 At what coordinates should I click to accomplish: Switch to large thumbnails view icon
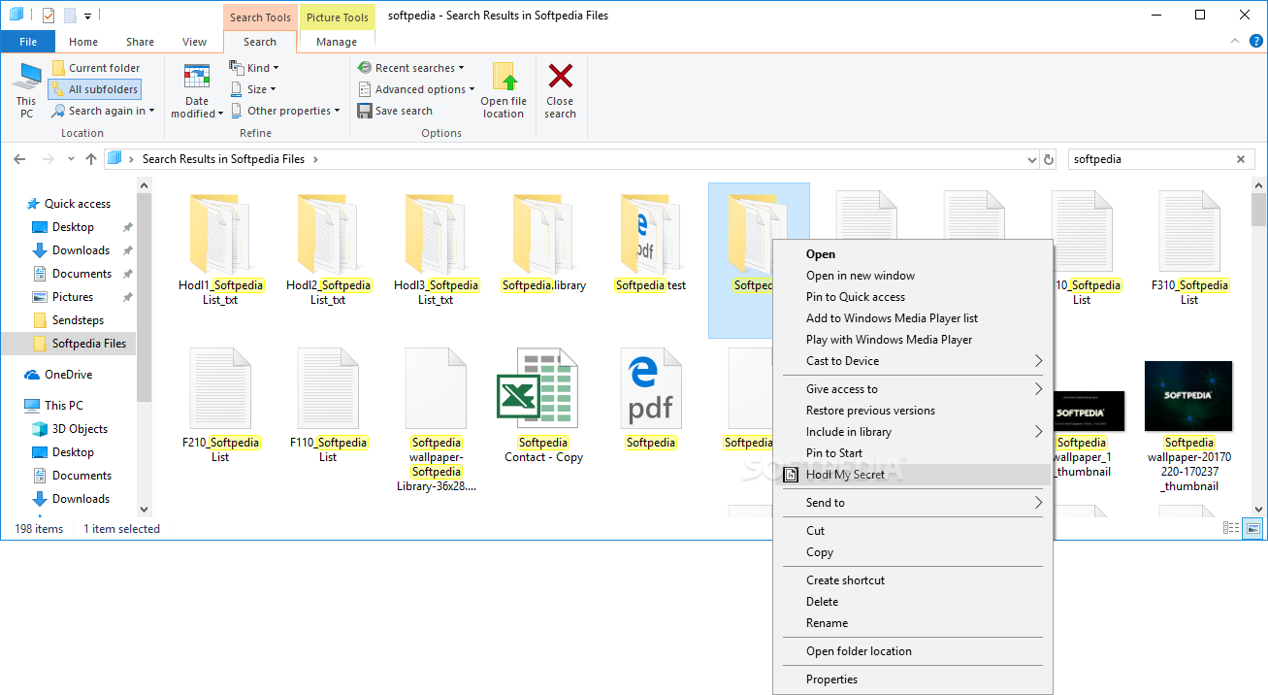(x=1252, y=529)
